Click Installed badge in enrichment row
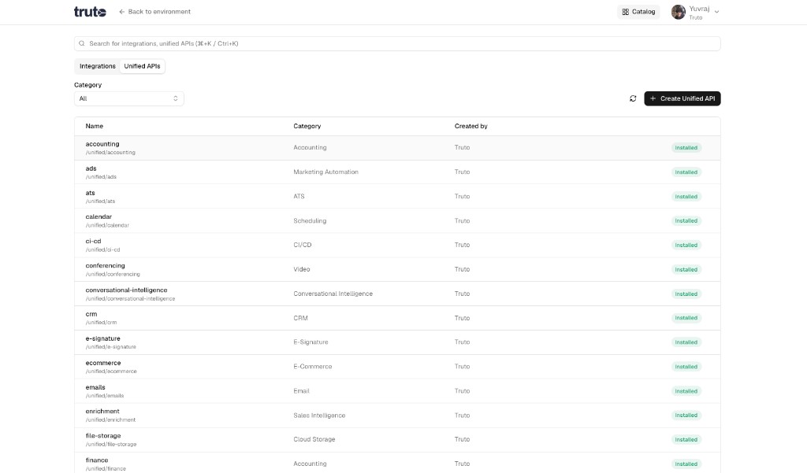Viewport: 807px width, 473px height. [x=686, y=415]
